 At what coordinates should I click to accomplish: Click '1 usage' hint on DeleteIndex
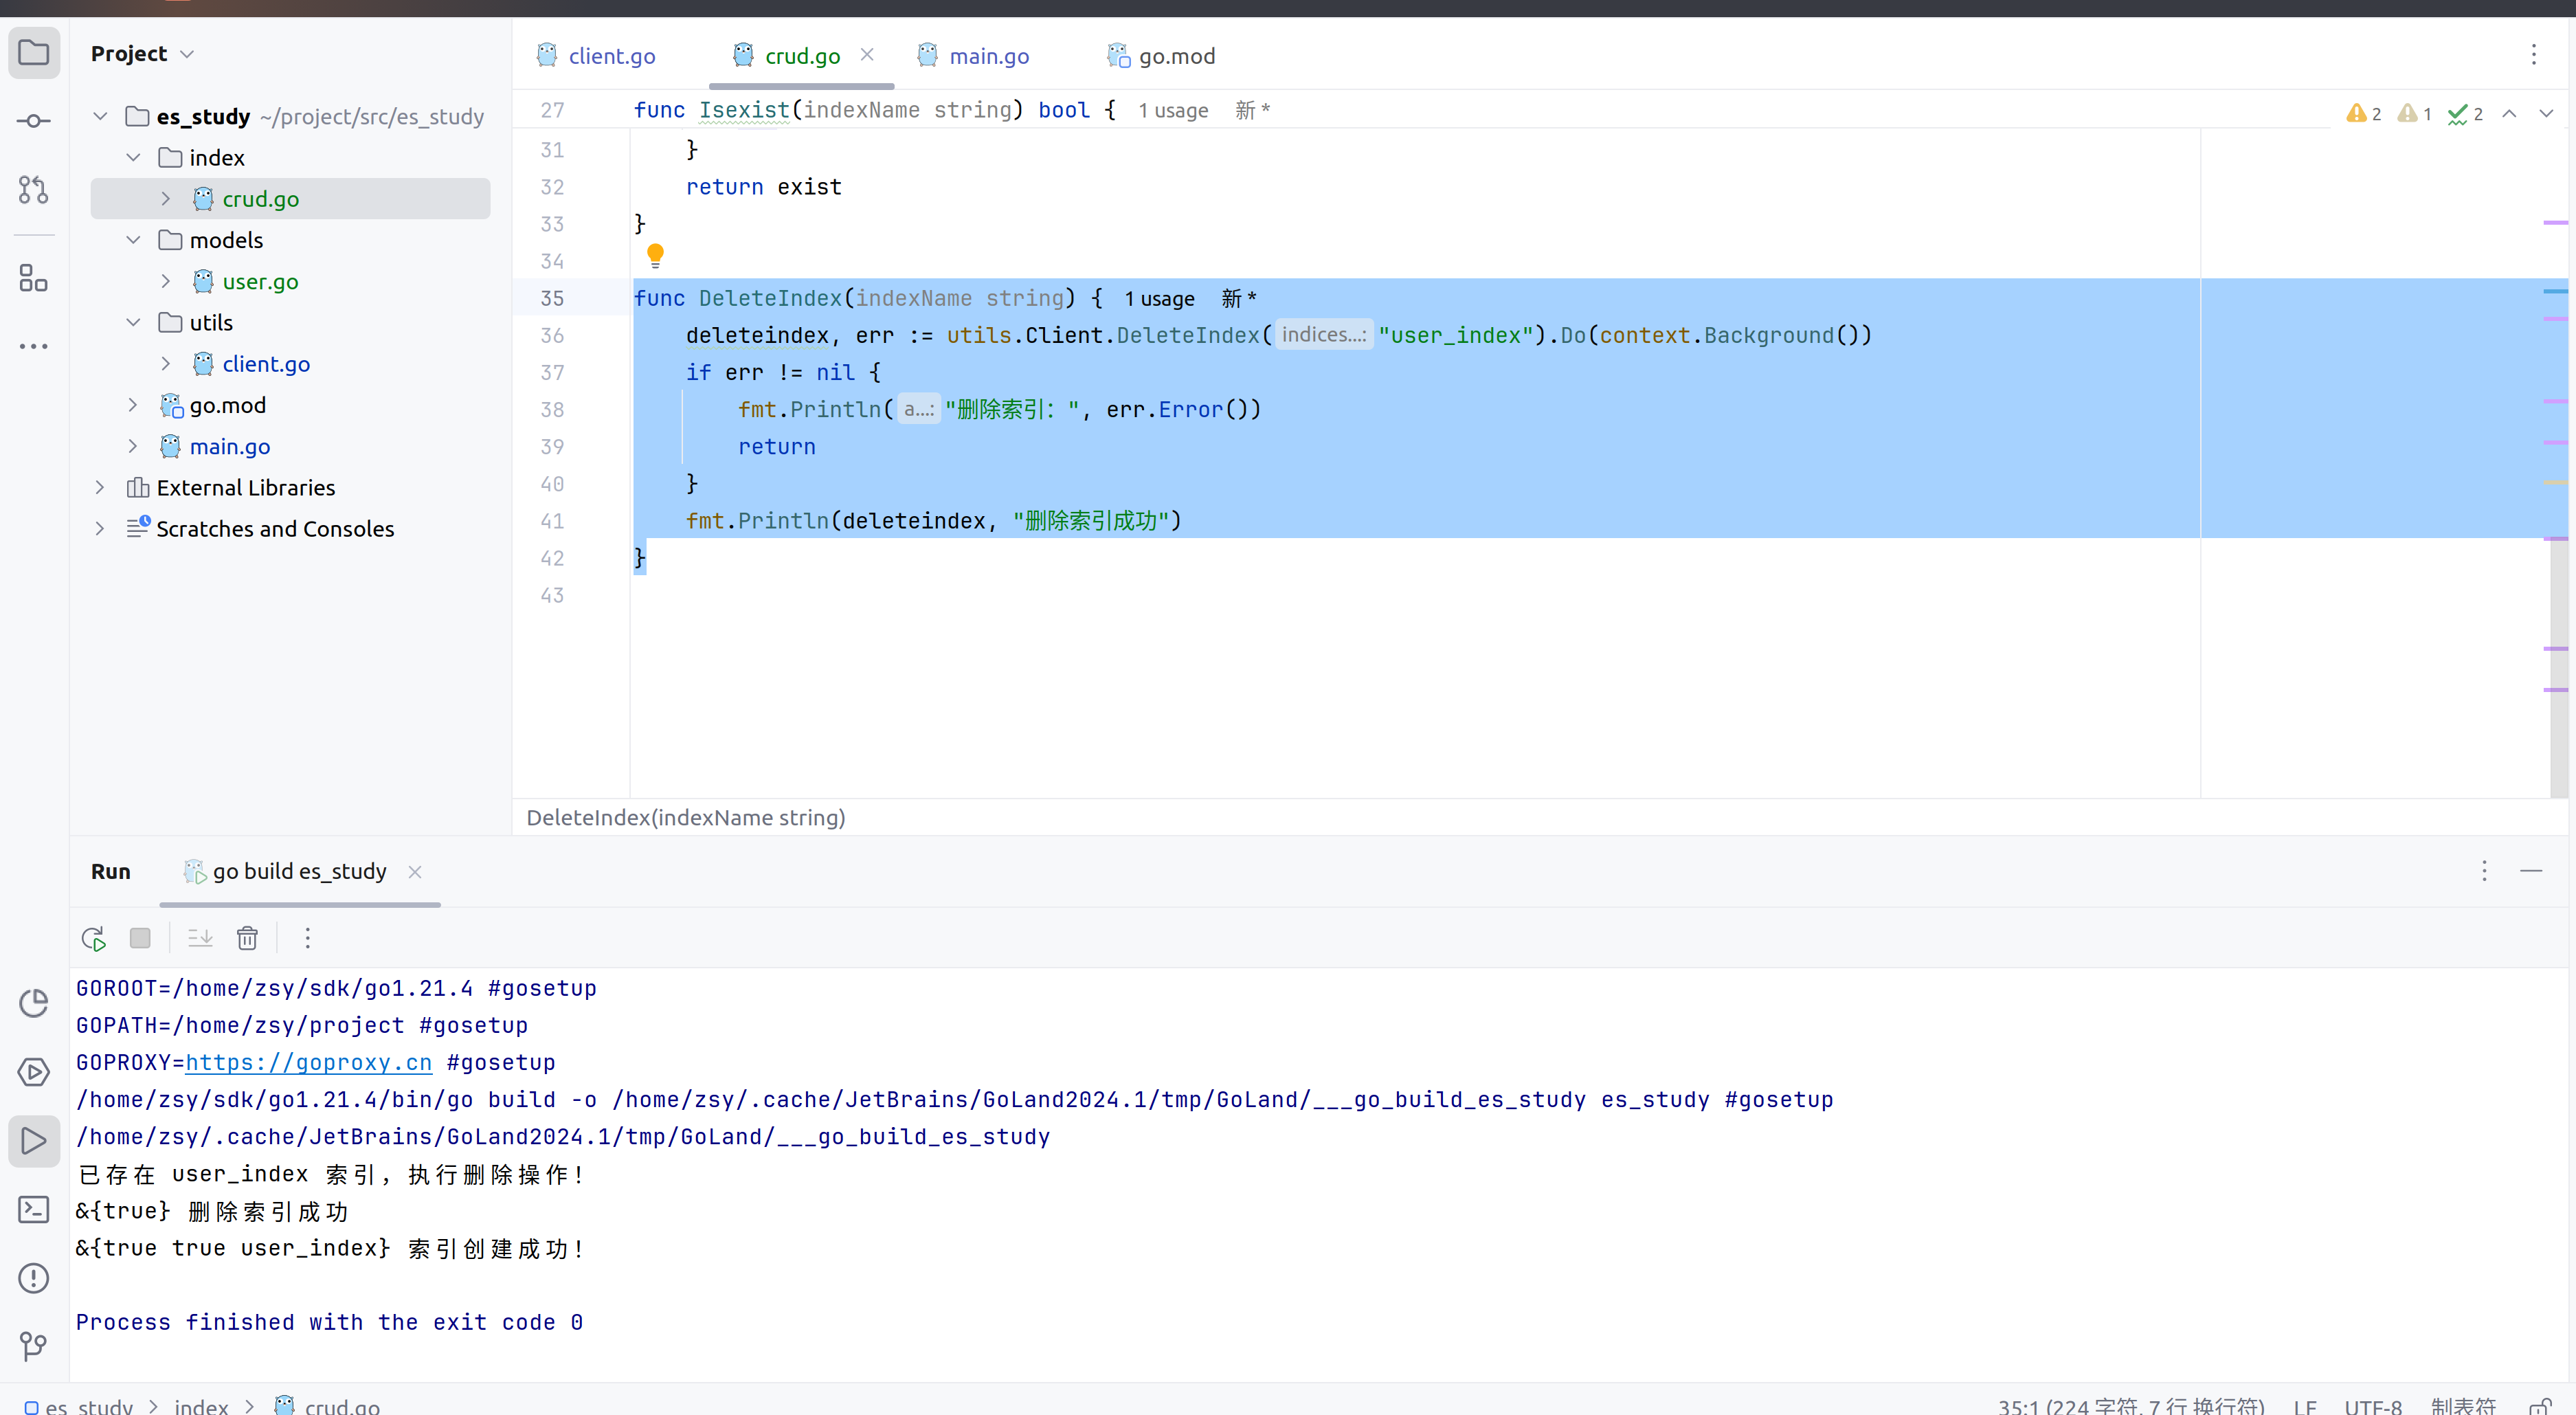click(x=1159, y=299)
